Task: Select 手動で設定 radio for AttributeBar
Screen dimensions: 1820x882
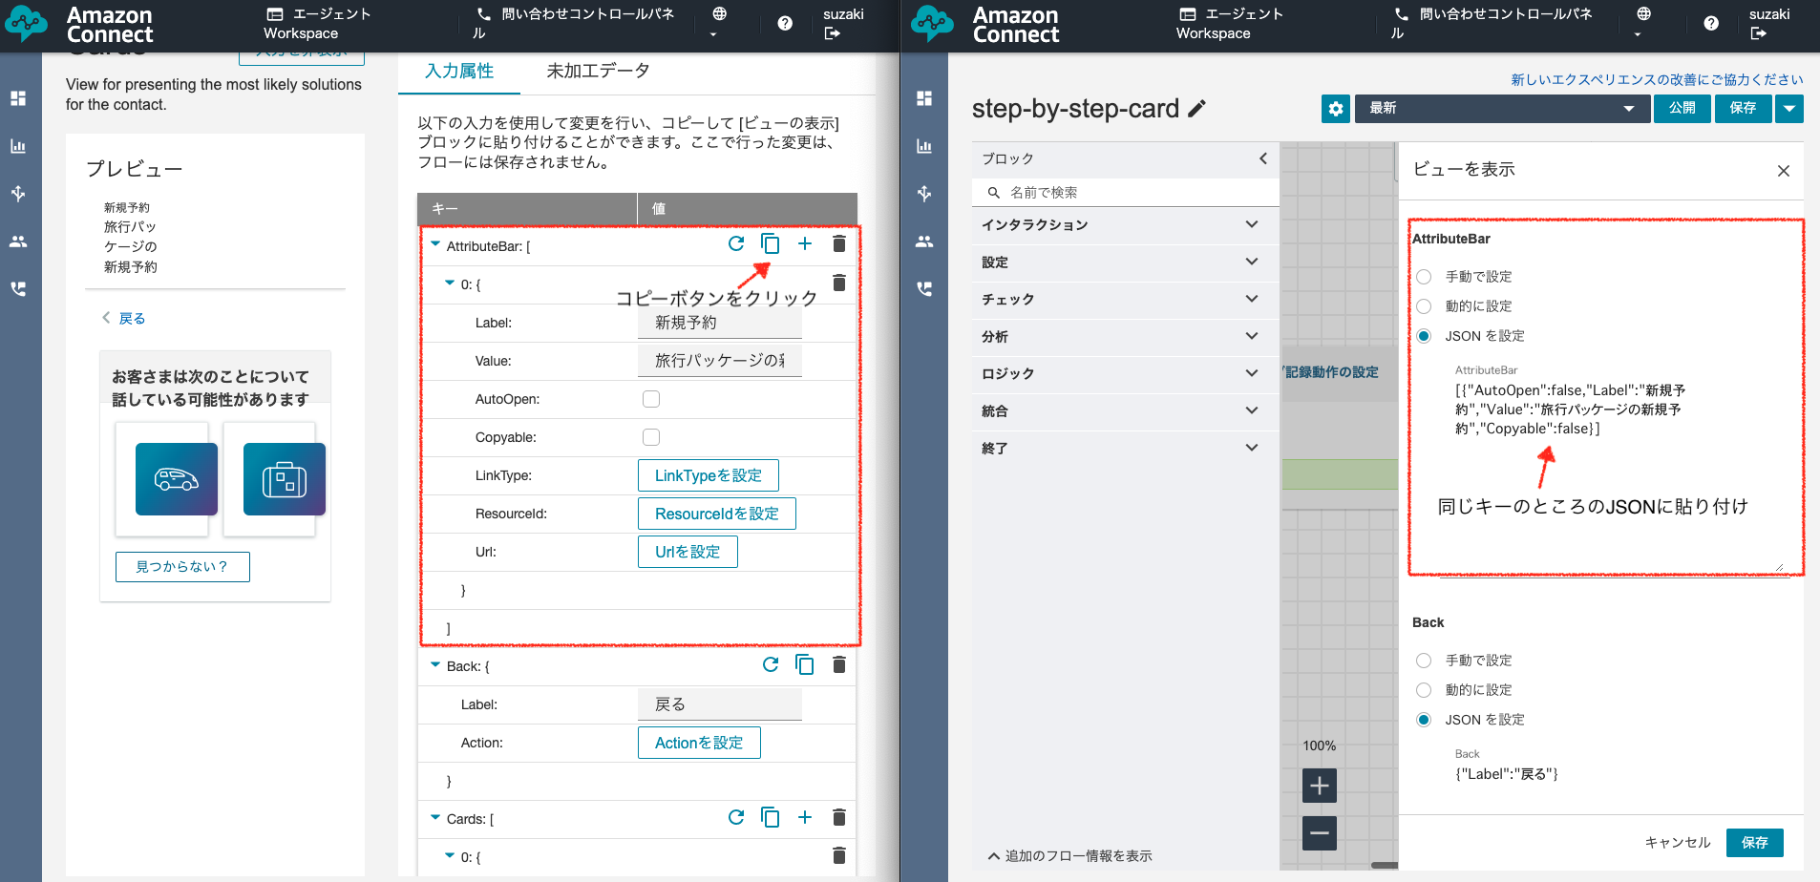Action: coord(1424,276)
